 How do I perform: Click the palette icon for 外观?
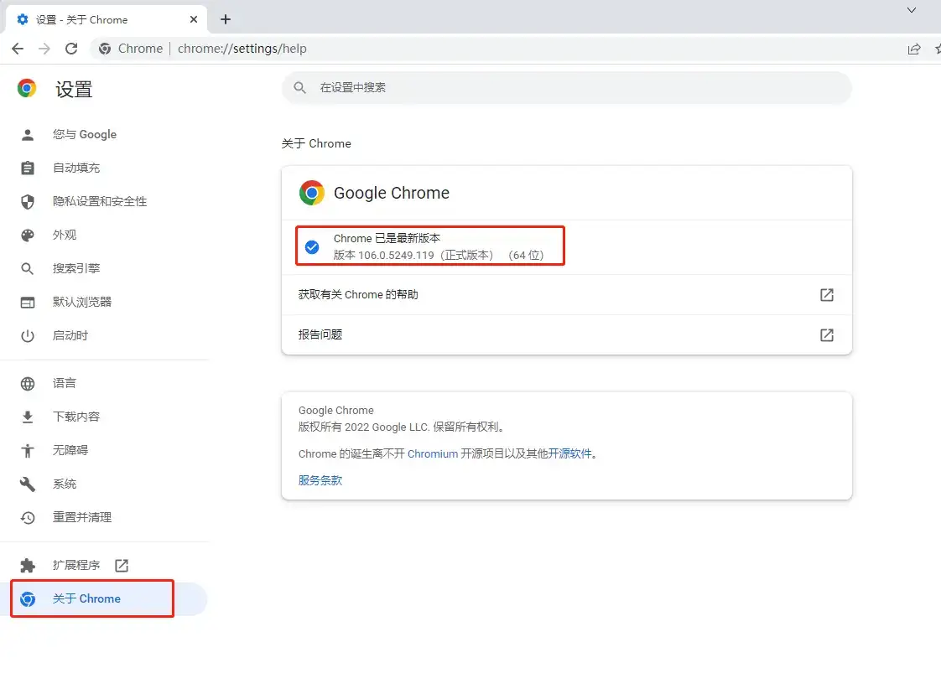(x=28, y=236)
